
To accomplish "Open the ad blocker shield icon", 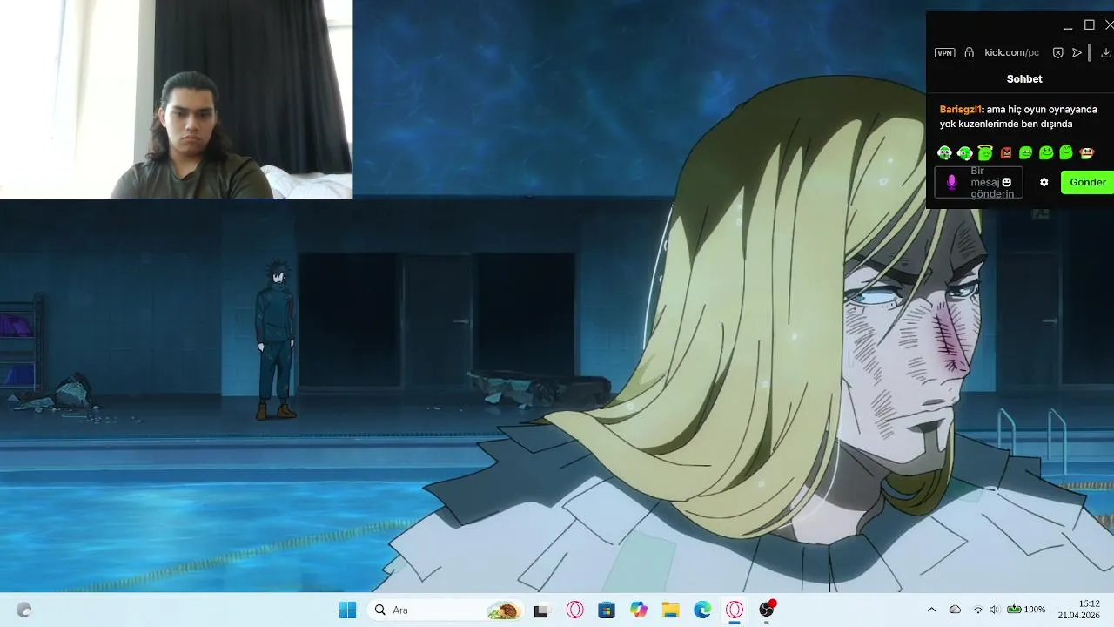I will (1057, 52).
